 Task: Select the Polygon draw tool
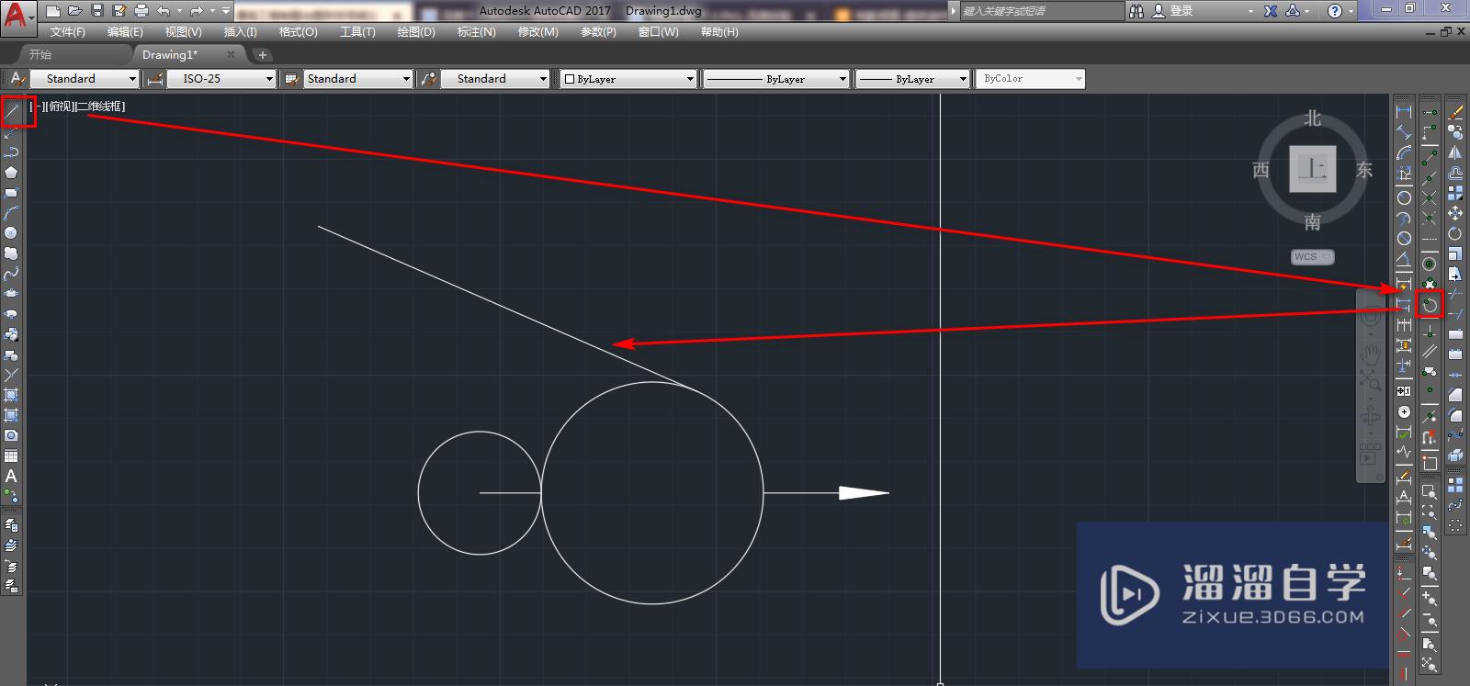[x=11, y=173]
